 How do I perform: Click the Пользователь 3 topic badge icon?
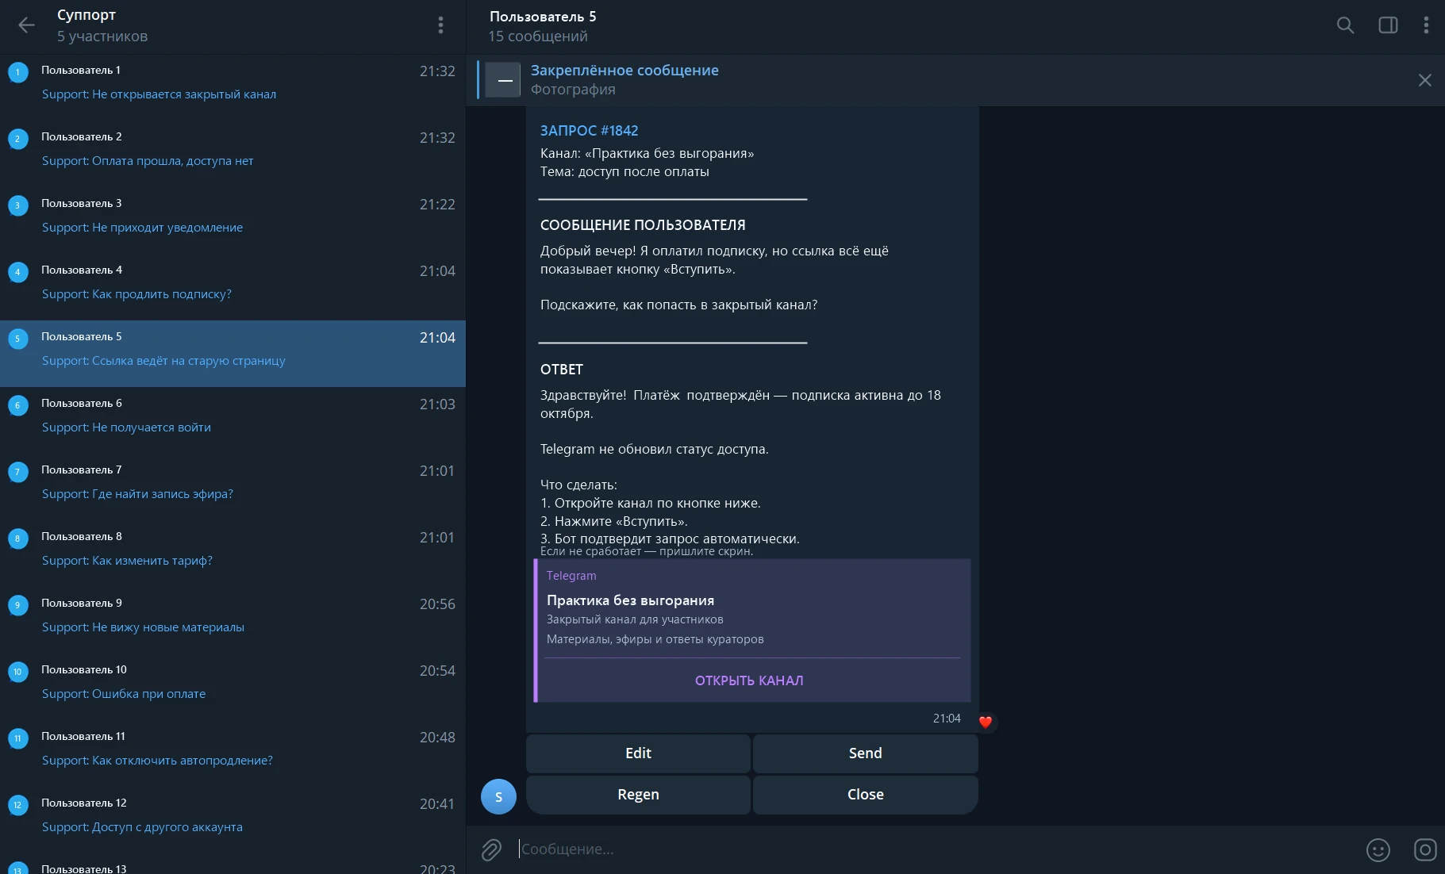17,205
